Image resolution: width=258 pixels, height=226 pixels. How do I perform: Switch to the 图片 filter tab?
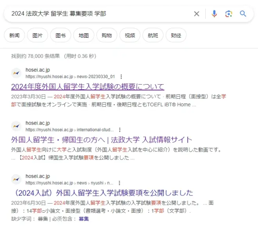pyautogui.click(x=38, y=35)
